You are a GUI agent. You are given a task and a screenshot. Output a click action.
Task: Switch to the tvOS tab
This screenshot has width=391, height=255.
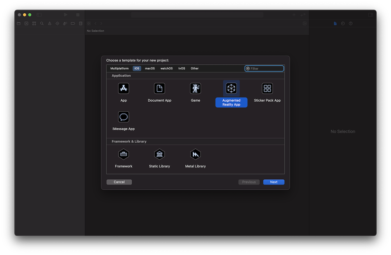click(x=182, y=69)
